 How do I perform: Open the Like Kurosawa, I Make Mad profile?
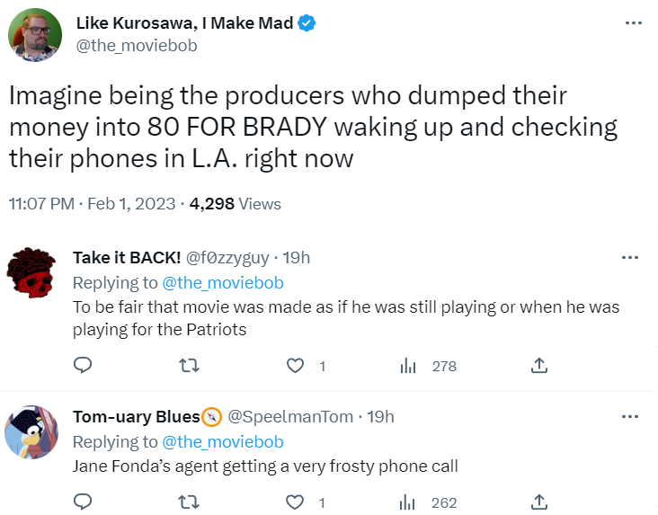(184, 22)
